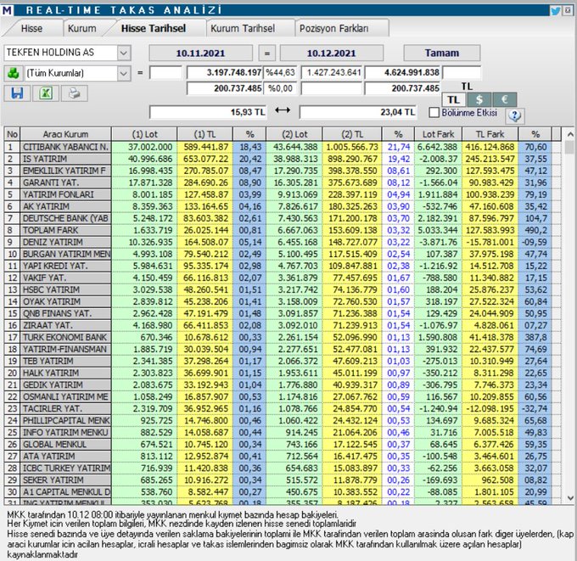Open the blue question mark help icon
Screen dimensions: 577x561
point(515,115)
